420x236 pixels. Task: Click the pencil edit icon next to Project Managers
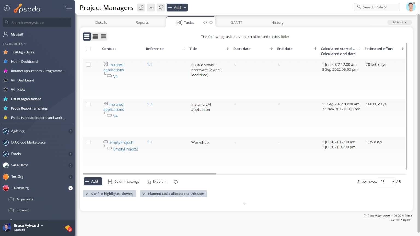tap(141, 8)
